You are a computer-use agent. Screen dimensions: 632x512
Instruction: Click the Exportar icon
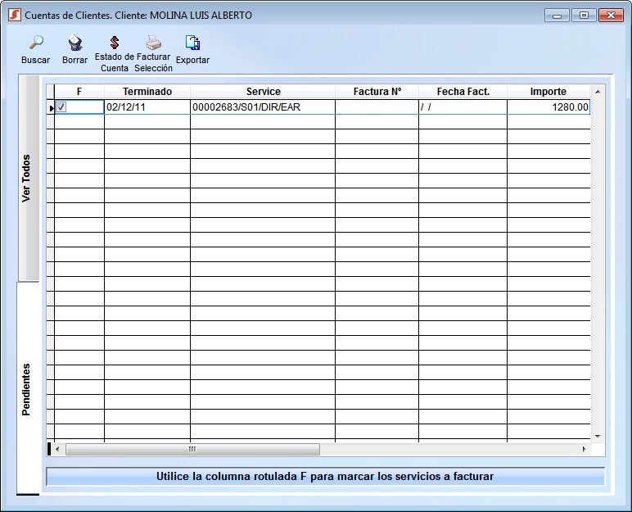point(192,43)
